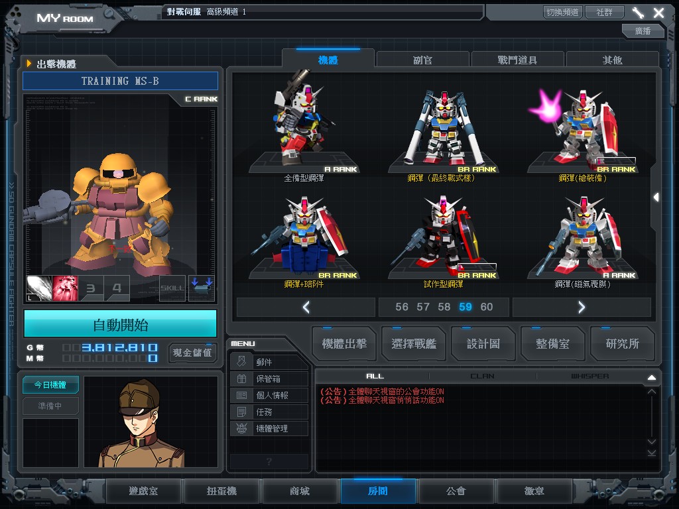Go to the 遊戲室 (game room) section

pyautogui.click(x=143, y=491)
